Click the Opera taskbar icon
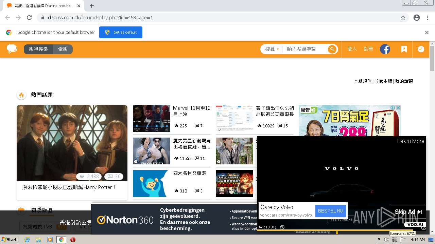Image resolution: width=435 pixels, height=244 pixels. pos(73,240)
